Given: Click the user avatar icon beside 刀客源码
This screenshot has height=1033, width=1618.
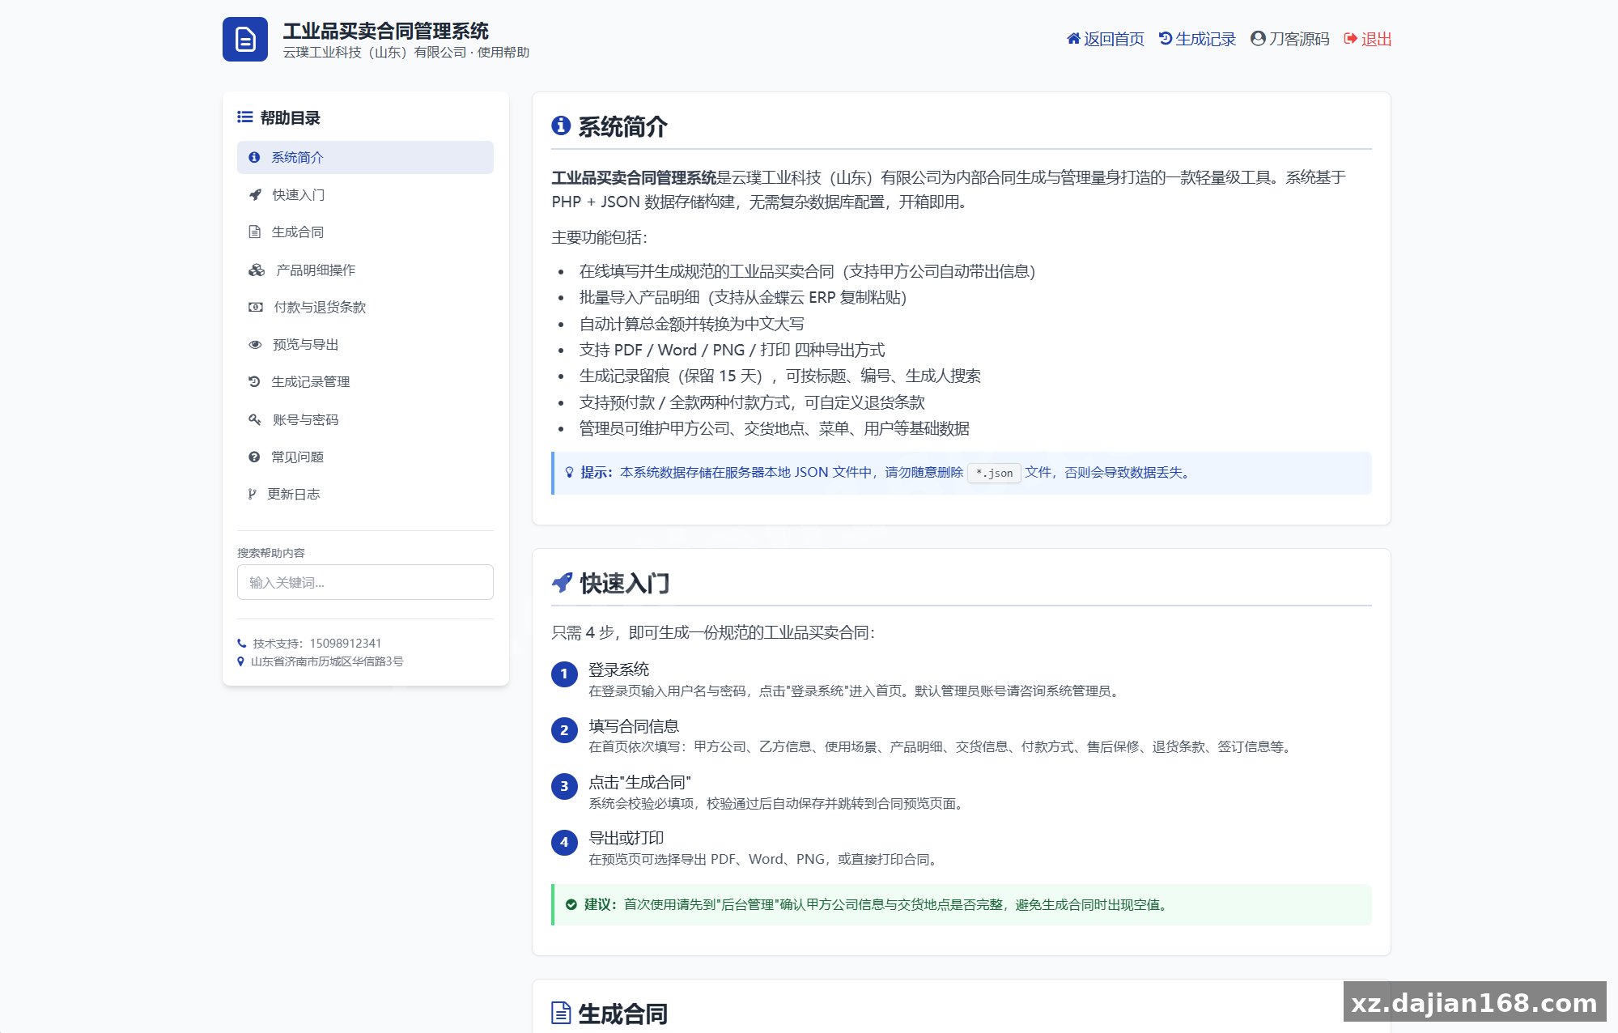Looking at the screenshot, I should tap(1258, 39).
